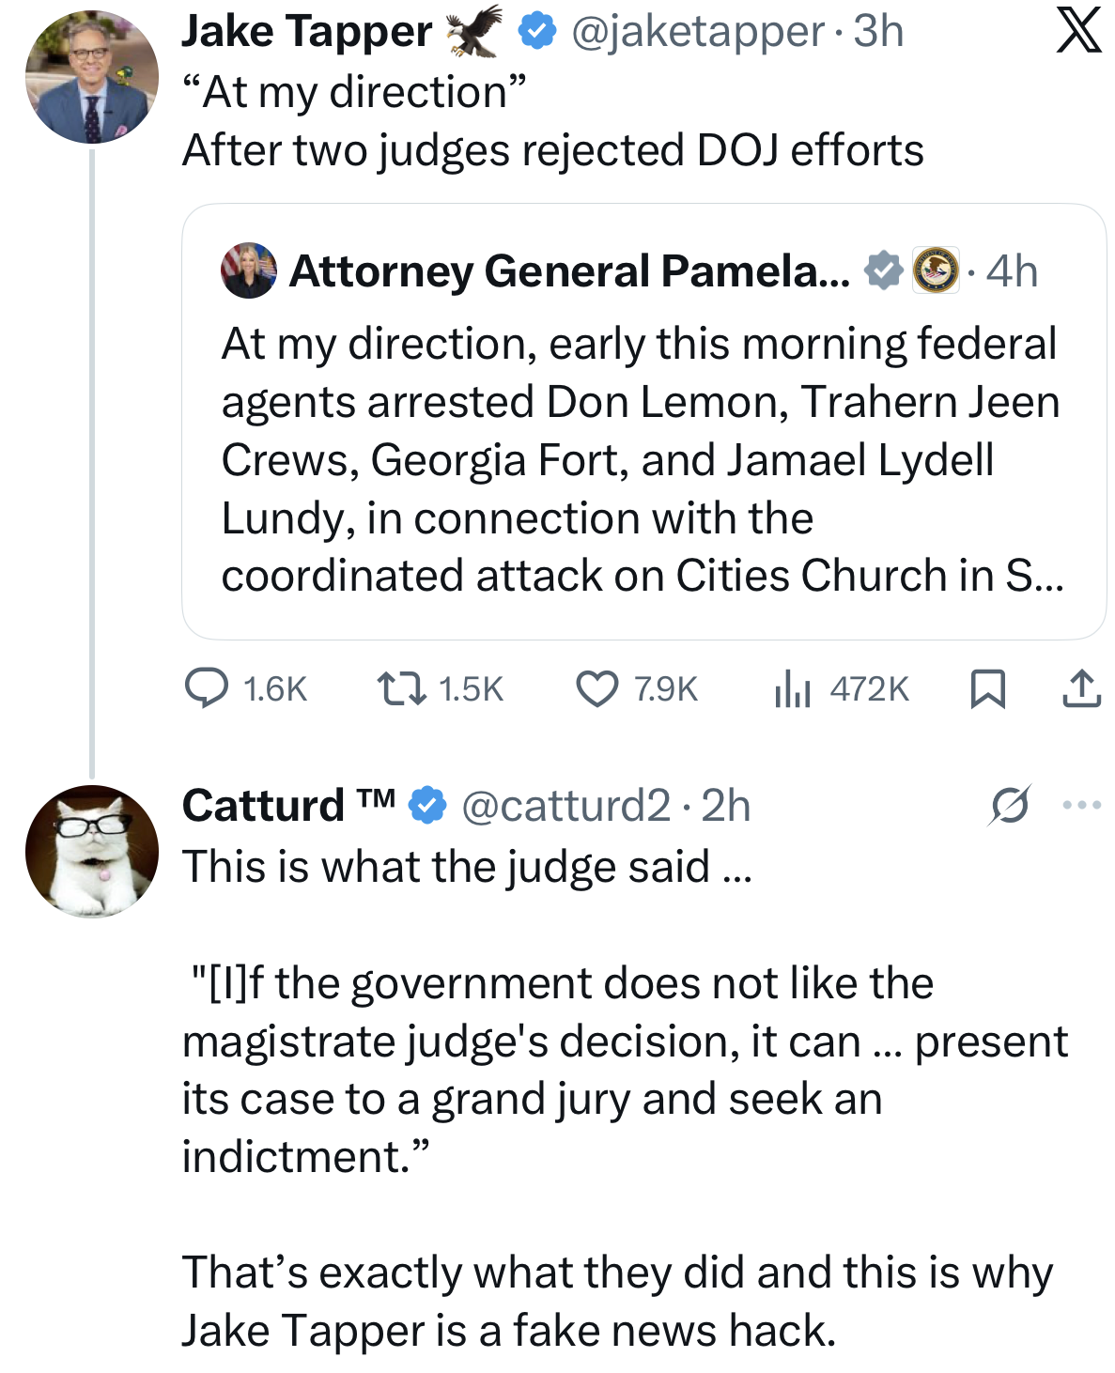The height and width of the screenshot is (1373, 1115).
Task: Open Catturd's cat profile picture
Action: click(x=92, y=851)
